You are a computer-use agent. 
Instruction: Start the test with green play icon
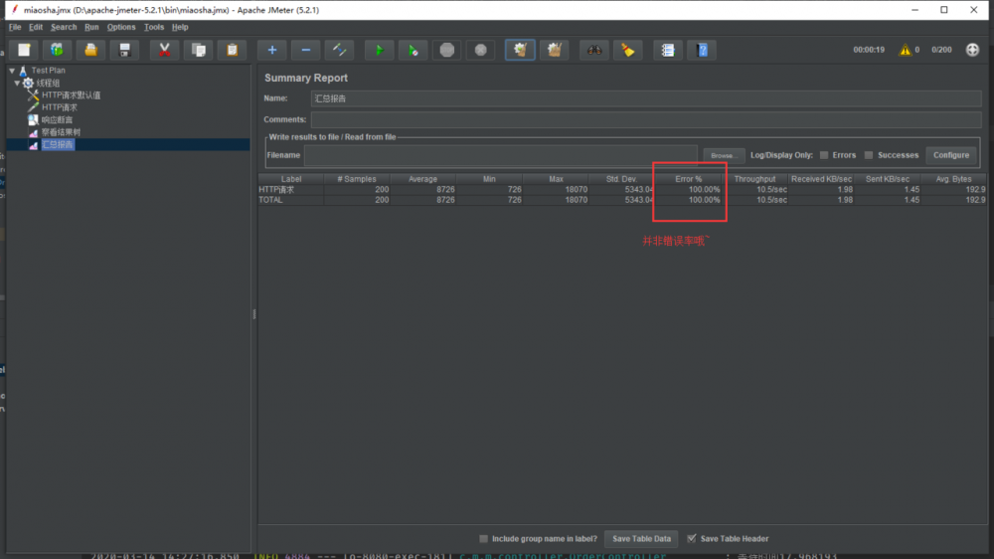pos(379,50)
